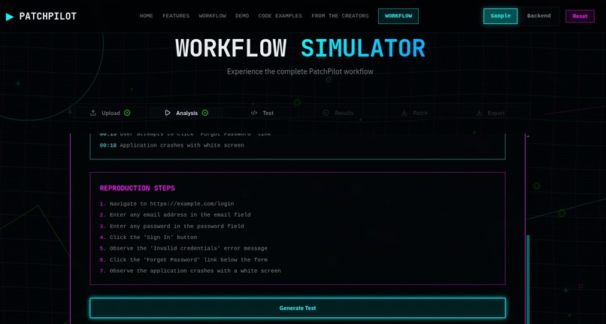
Task: Select the Test step tab
Action: 262,113
